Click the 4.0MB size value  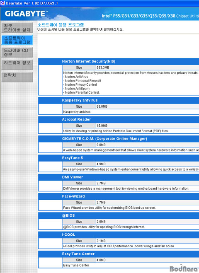(101, 260)
